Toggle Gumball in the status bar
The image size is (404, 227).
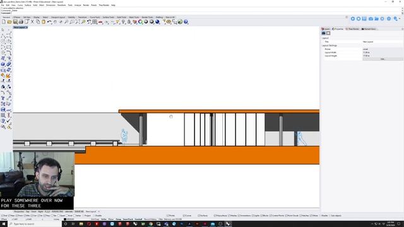(x=138, y=219)
